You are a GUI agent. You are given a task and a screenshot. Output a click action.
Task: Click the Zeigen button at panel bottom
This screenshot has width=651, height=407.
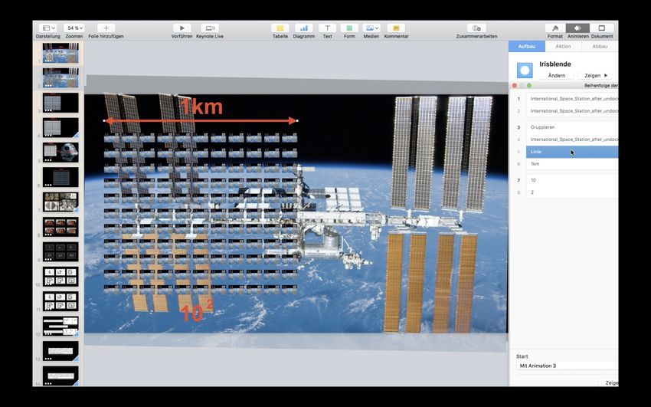tap(610, 383)
